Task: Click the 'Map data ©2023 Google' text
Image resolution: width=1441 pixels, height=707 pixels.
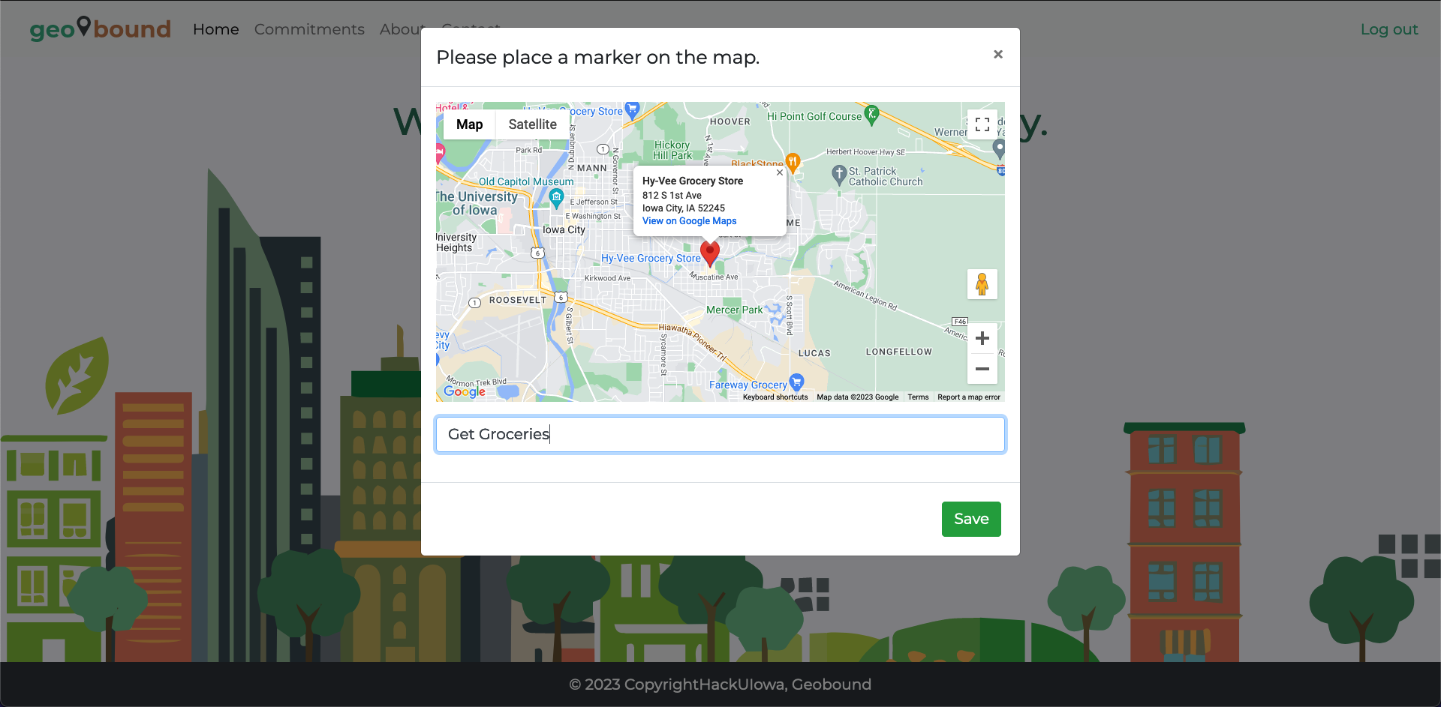Action: [x=858, y=397]
